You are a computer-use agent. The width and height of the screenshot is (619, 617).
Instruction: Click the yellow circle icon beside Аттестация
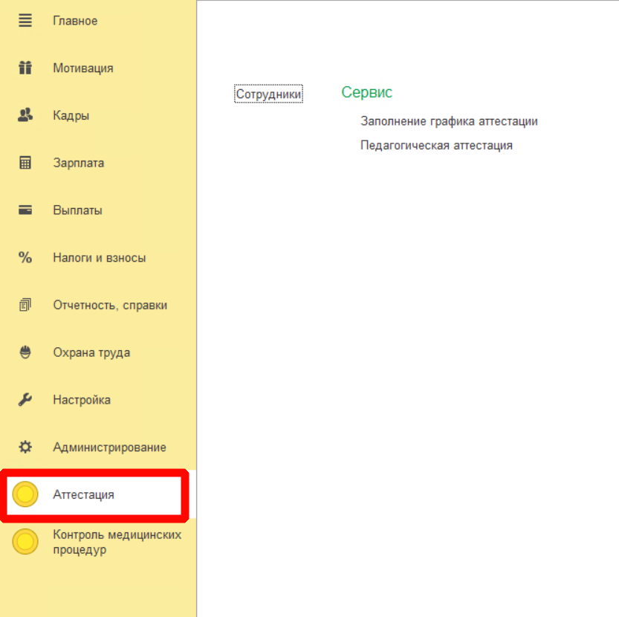(x=25, y=494)
